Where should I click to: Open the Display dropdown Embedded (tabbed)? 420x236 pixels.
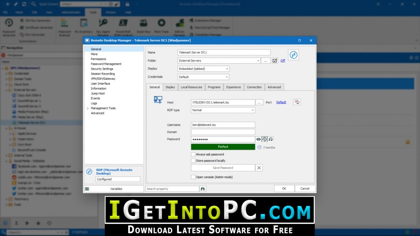point(203,69)
